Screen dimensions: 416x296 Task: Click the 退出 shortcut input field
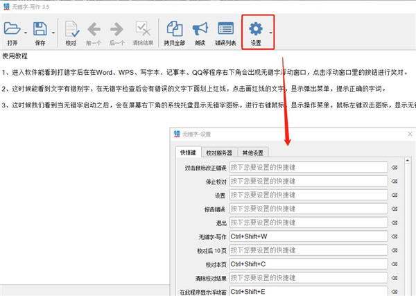point(307,223)
